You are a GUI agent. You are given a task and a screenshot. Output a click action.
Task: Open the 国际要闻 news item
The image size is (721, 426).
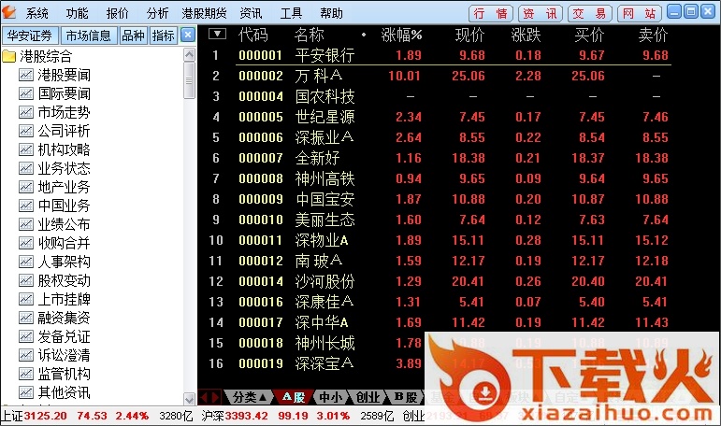pos(63,93)
